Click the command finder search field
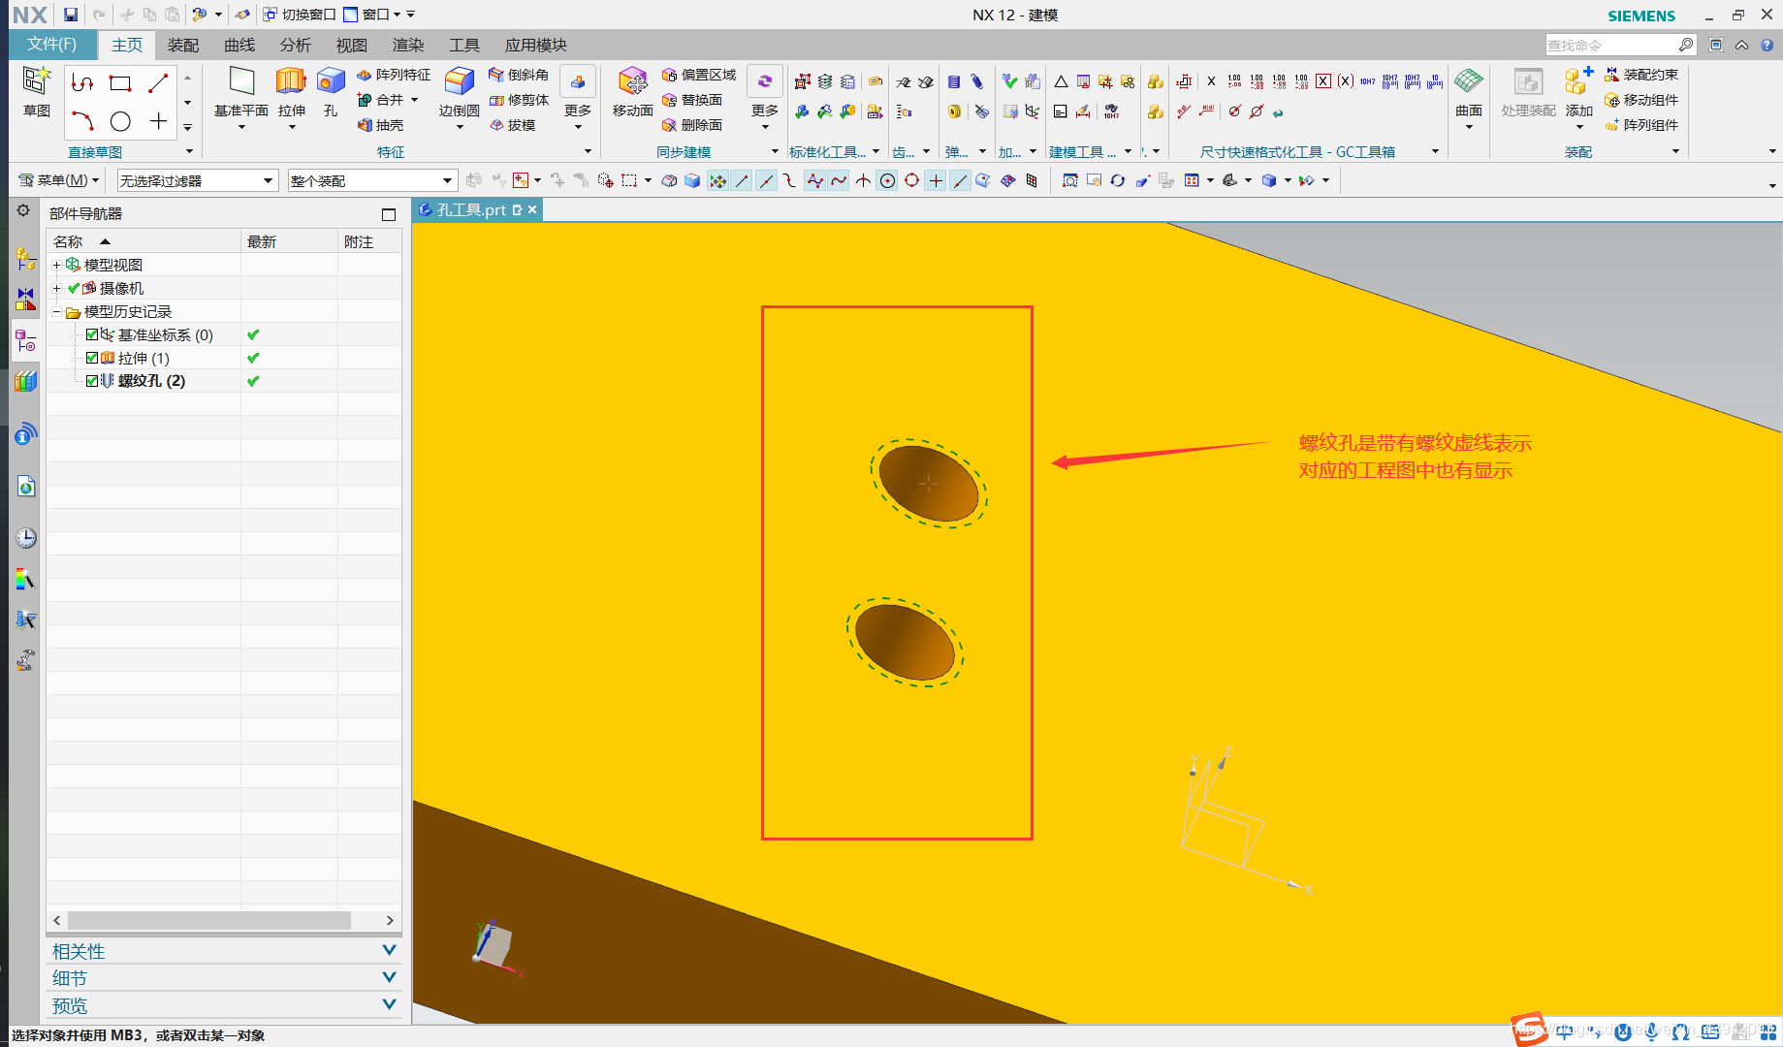The width and height of the screenshot is (1783, 1047). click(x=1611, y=46)
